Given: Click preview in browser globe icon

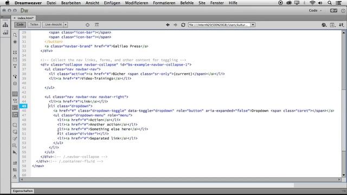Looking at the screenshot, I should 324,25.
